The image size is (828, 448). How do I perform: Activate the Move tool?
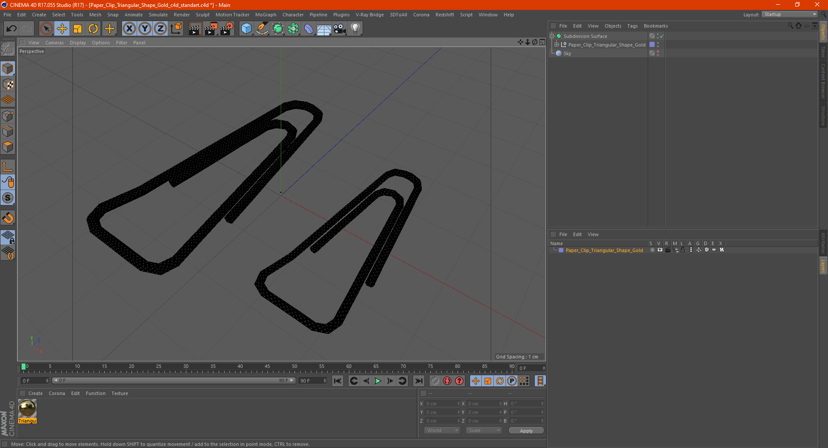pos(62,29)
